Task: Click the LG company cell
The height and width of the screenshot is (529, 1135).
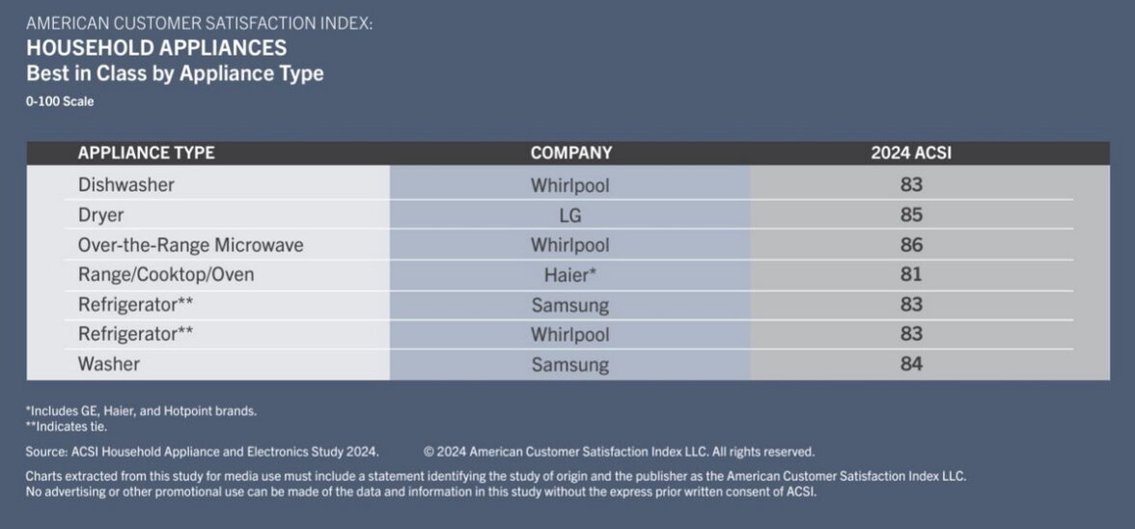Action: [x=570, y=215]
